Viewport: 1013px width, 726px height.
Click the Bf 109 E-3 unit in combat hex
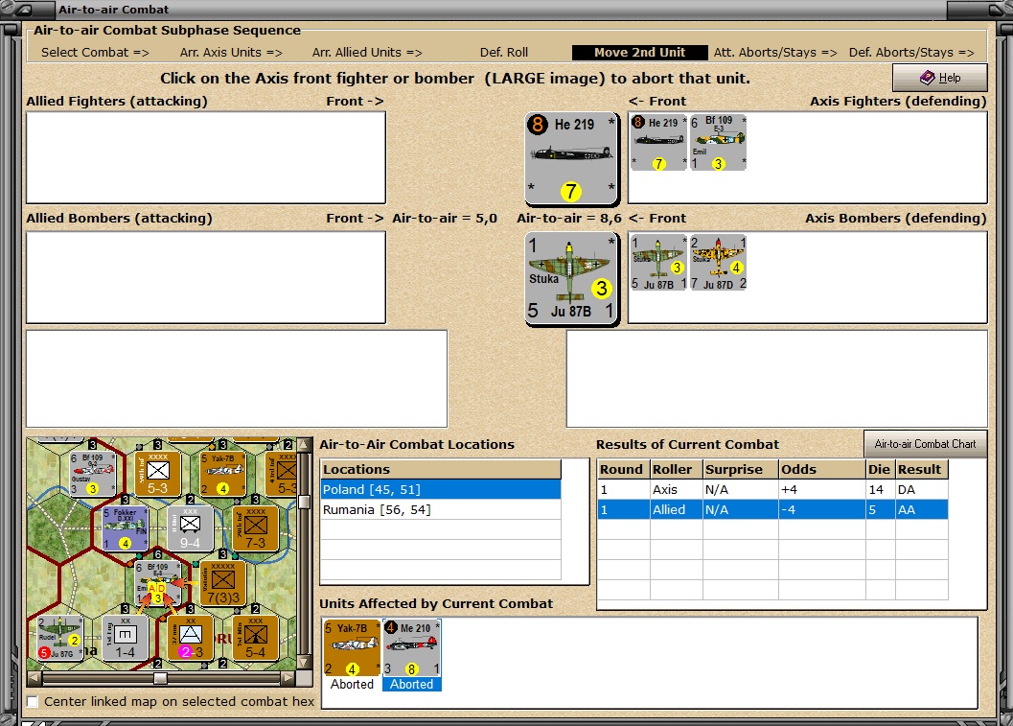tap(157, 583)
